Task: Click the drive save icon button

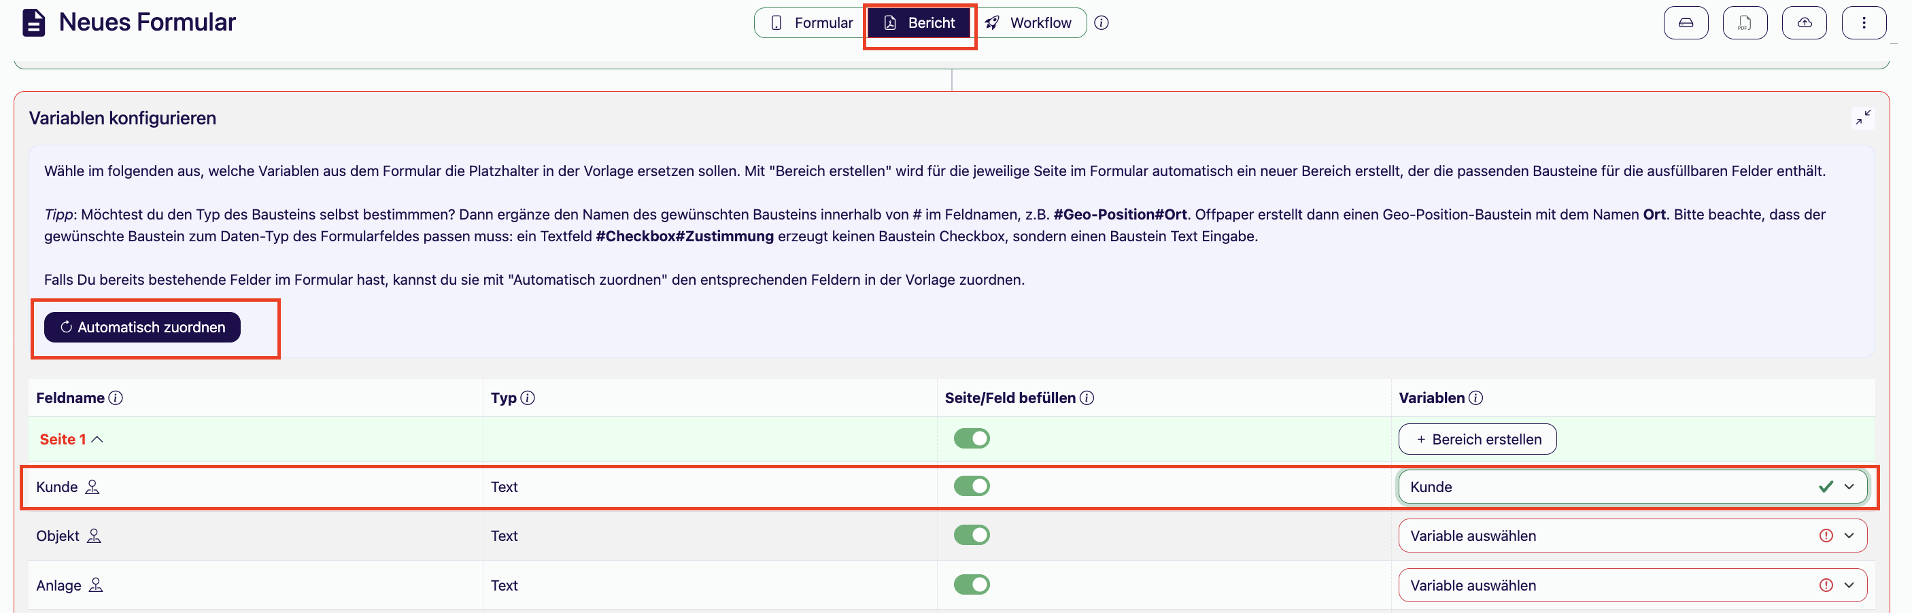Action: click(1686, 23)
